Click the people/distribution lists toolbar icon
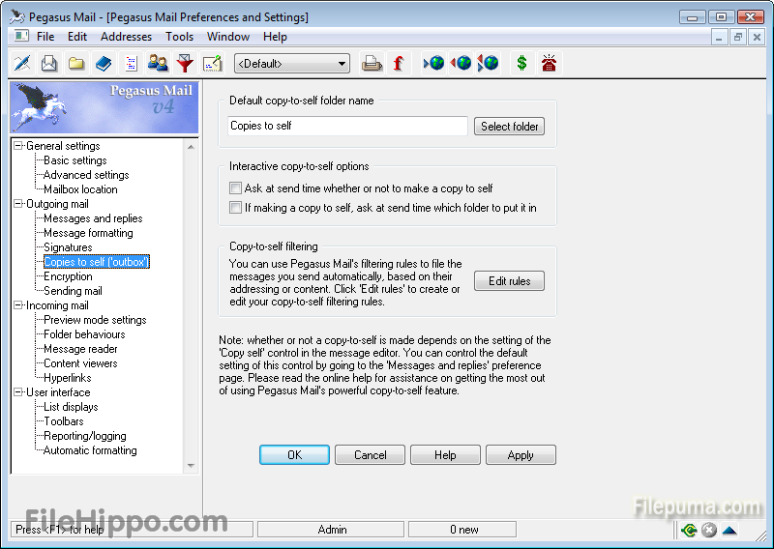 158,64
